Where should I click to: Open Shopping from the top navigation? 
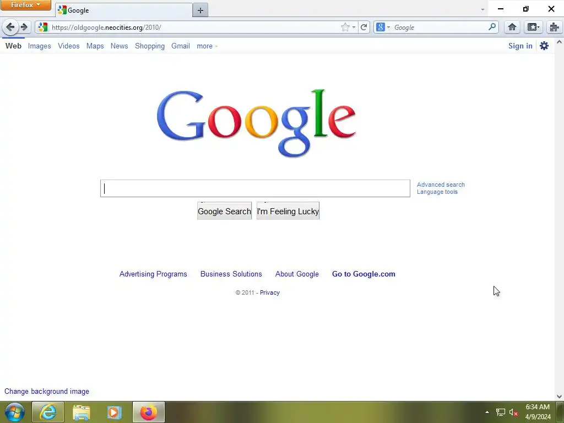coord(150,46)
